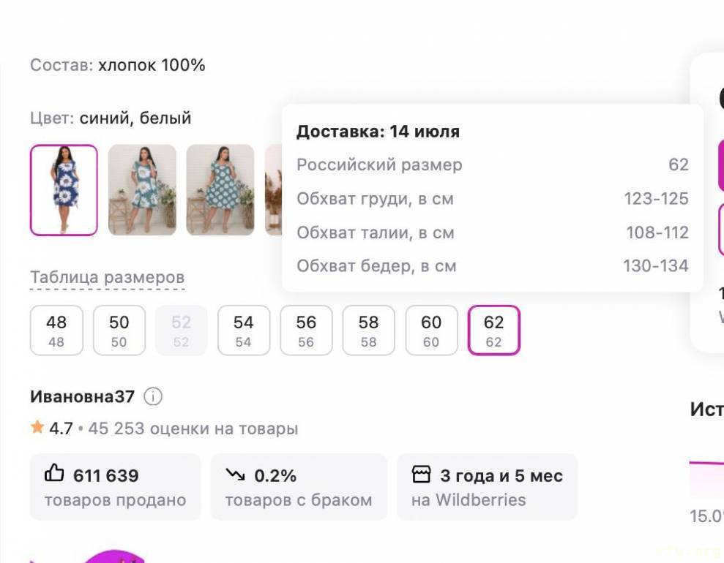Click the thumbs-up sold items icon
The width and height of the screenshot is (724, 563).
point(55,475)
